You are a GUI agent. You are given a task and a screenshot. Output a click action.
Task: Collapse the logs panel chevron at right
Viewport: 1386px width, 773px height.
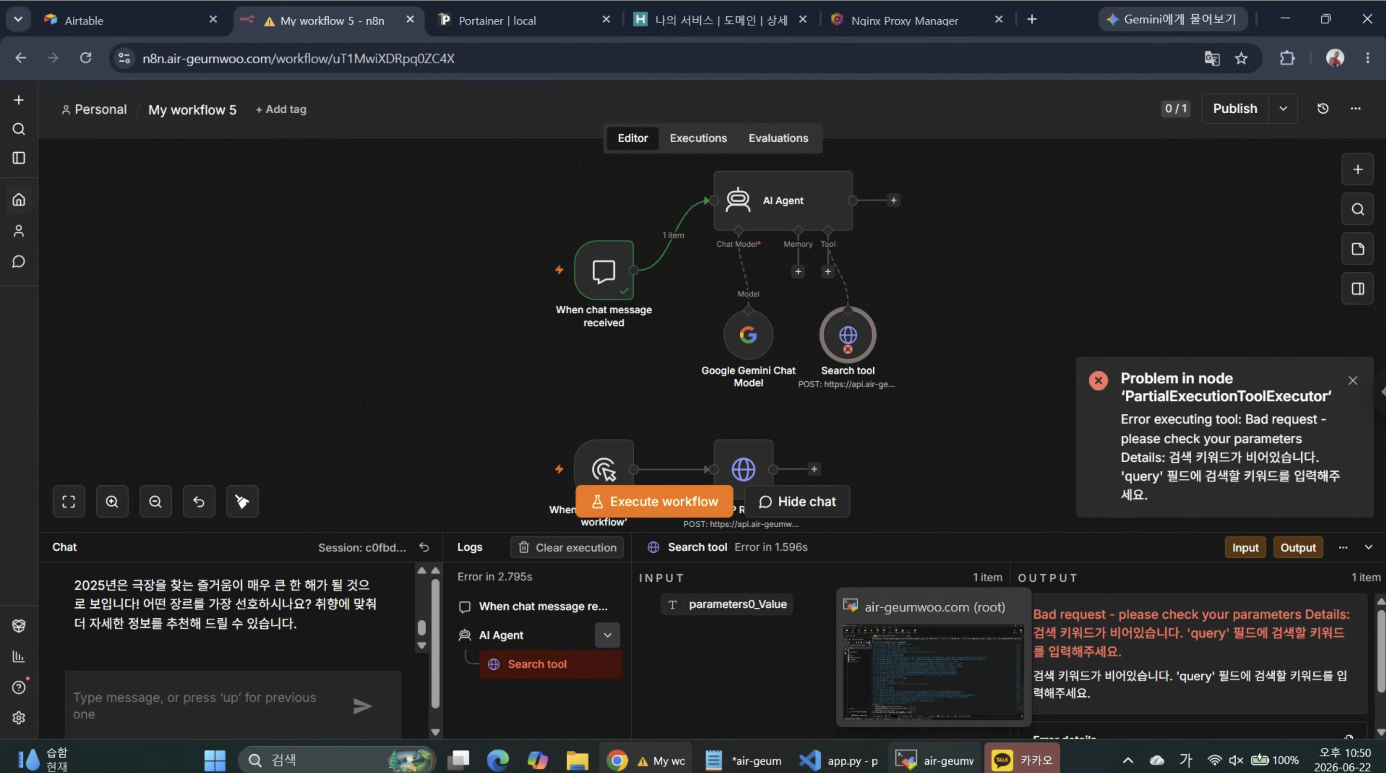point(1368,547)
